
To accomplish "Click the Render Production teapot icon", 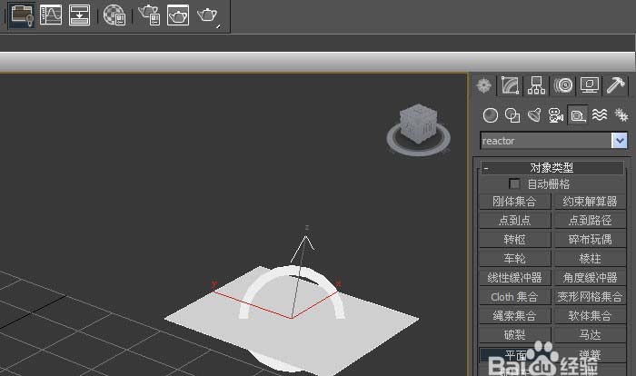I will pyautogui.click(x=207, y=15).
